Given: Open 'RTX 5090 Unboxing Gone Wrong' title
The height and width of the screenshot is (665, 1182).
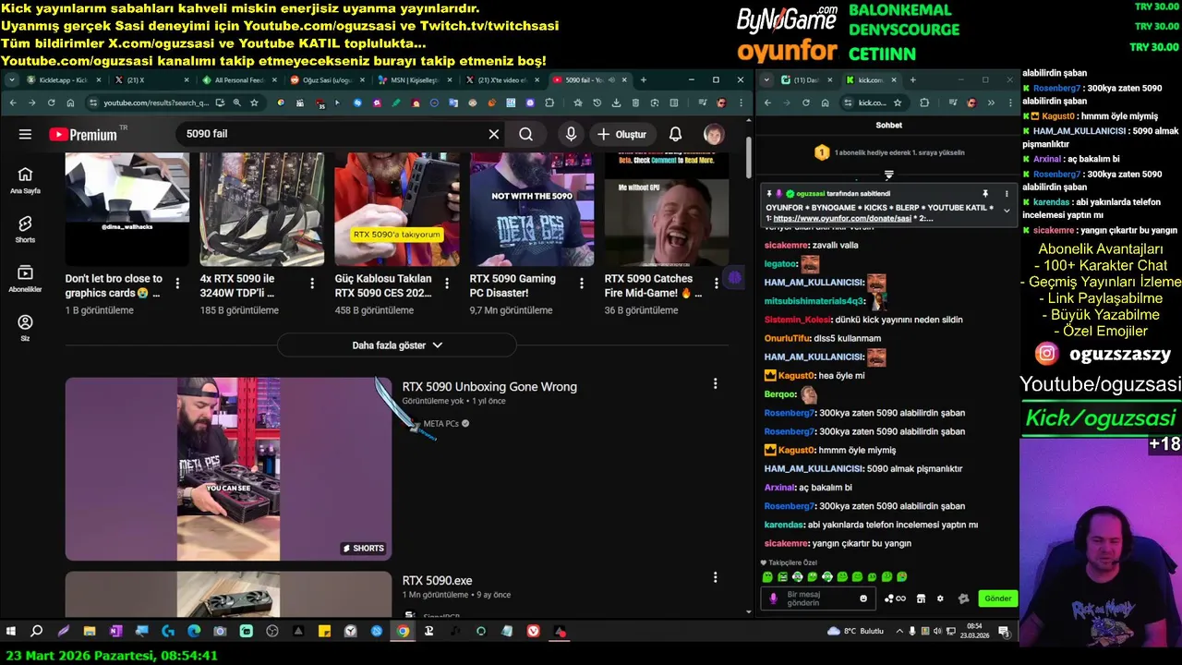Looking at the screenshot, I should 489,387.
